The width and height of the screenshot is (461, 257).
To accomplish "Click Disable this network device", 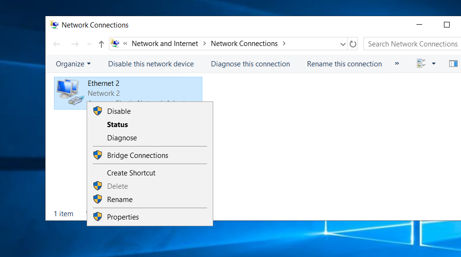I will point(151,64).
